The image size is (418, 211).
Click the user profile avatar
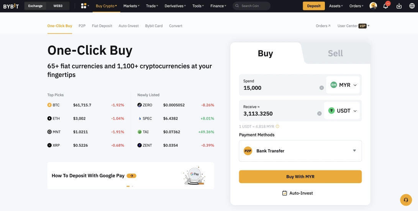coord(373,6)
